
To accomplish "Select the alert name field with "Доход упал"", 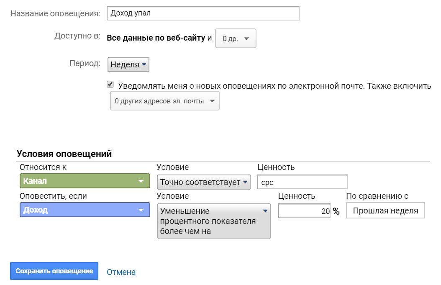I will point(203,13).
